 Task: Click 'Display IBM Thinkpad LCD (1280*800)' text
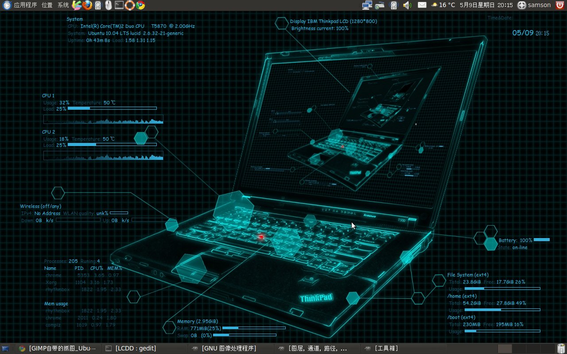[x=334, y=21]
